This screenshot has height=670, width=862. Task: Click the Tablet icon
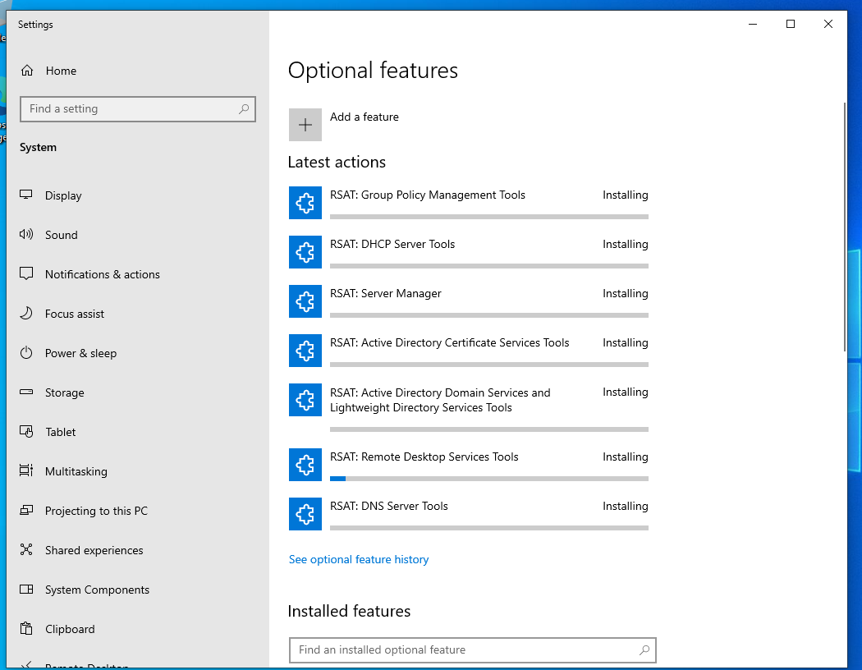tap(25, 431)
